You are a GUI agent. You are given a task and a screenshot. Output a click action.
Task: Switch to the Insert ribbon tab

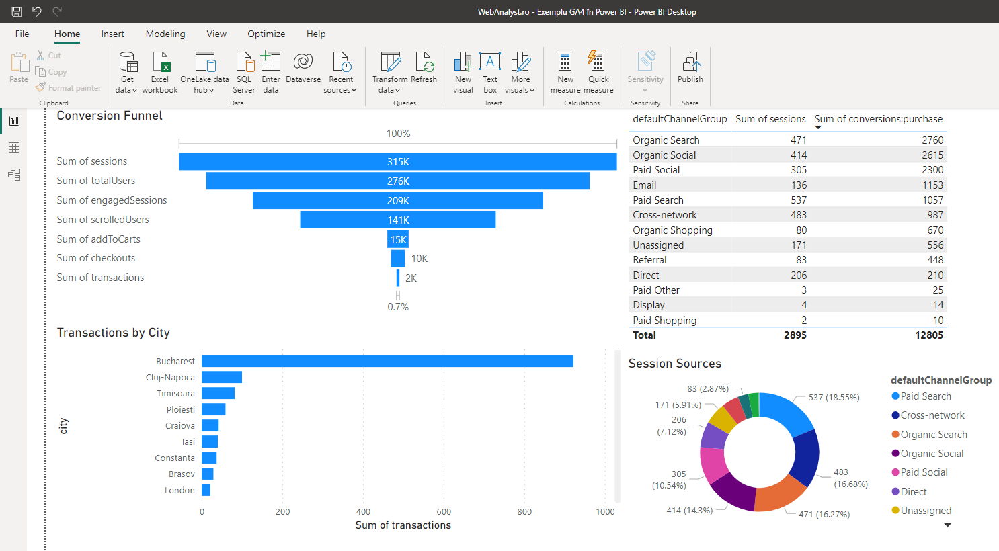[x=112, y=34]
